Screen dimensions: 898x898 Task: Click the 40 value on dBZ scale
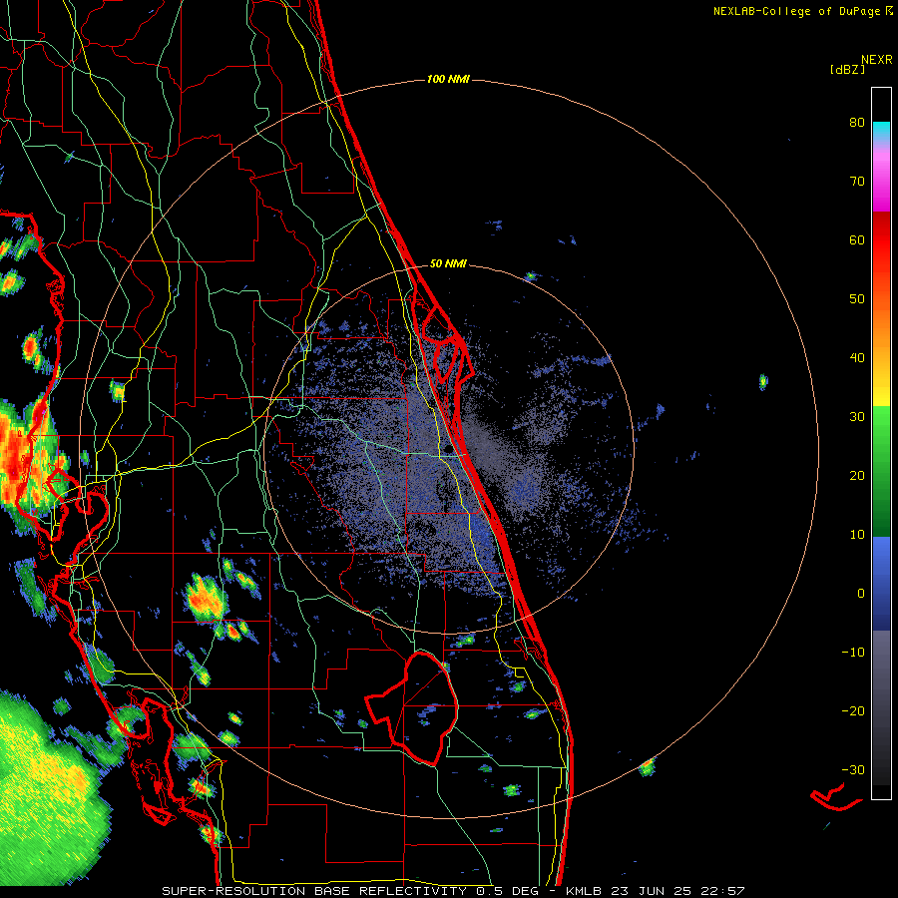857,358
